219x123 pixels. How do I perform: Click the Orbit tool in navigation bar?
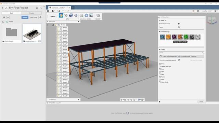(121, 100)
